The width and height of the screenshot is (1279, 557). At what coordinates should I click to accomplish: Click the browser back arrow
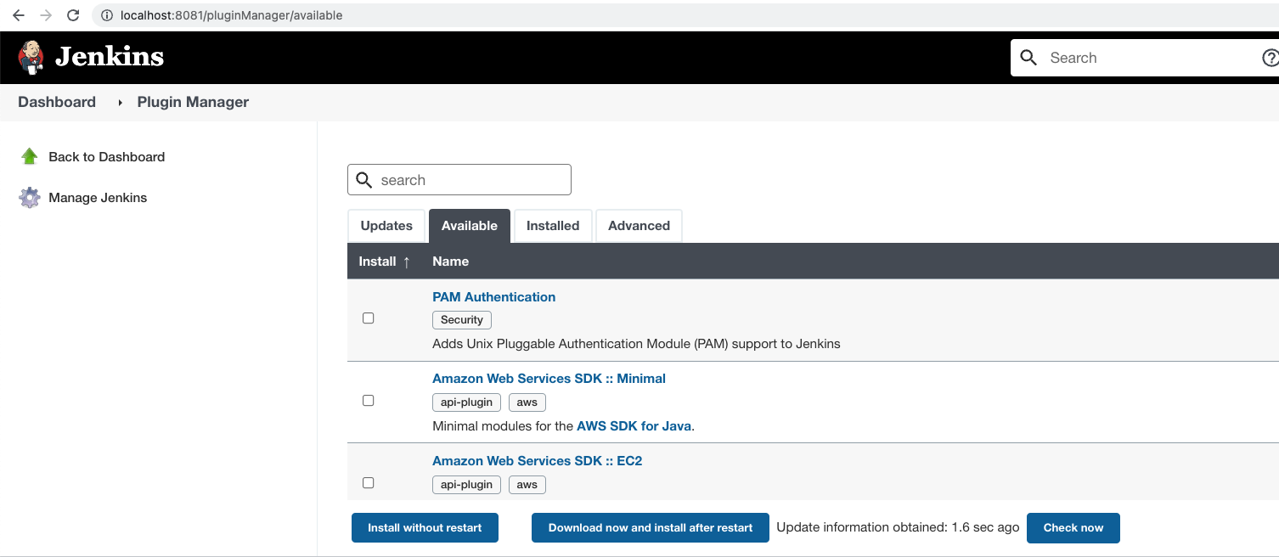pos(18,15)
